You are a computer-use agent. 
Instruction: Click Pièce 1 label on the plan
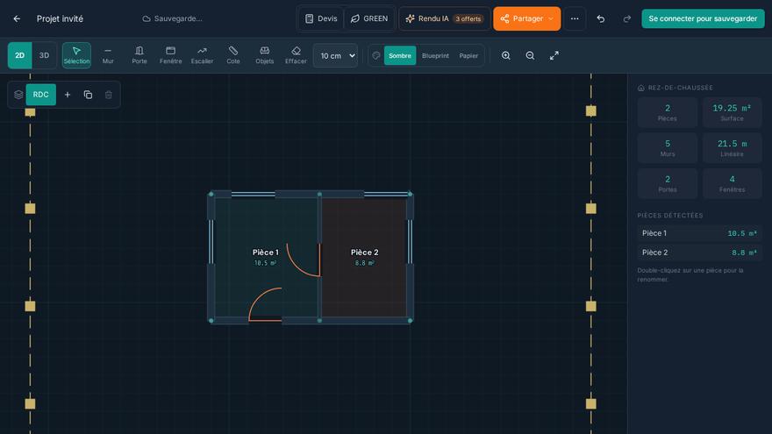pos(265,253)
